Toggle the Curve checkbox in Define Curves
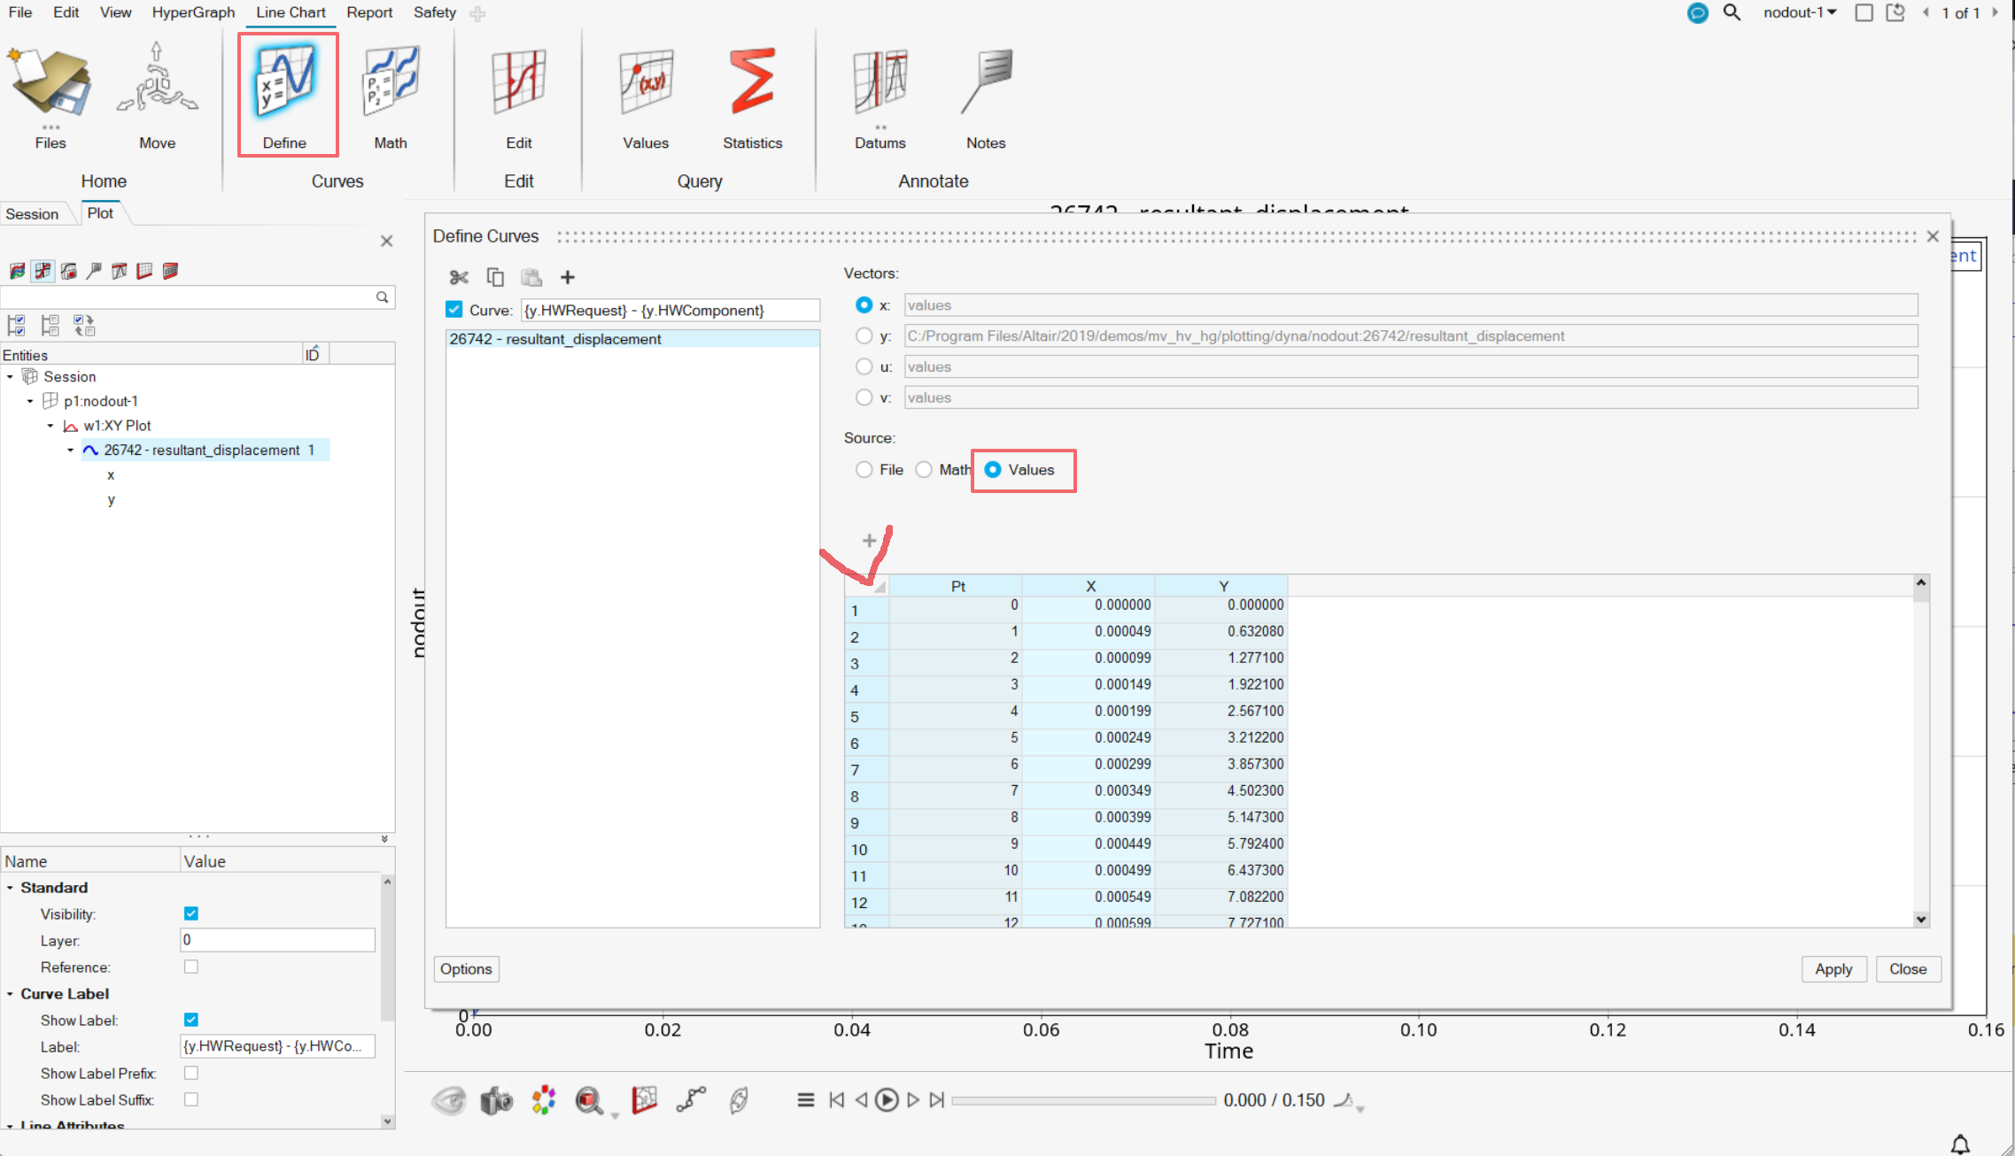The image size is (2015, 1156). click(x=454, y=310)
